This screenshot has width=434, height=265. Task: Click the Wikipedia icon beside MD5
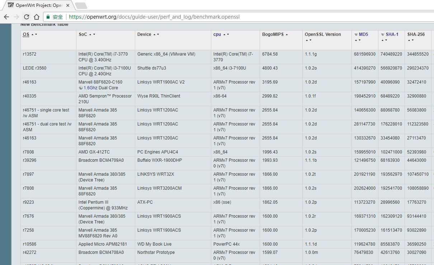point(356,35)
